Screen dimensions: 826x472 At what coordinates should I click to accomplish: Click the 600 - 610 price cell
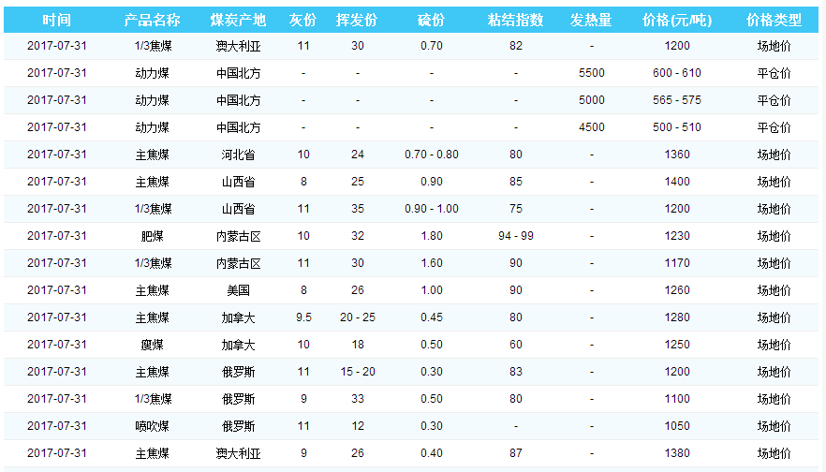676,73
